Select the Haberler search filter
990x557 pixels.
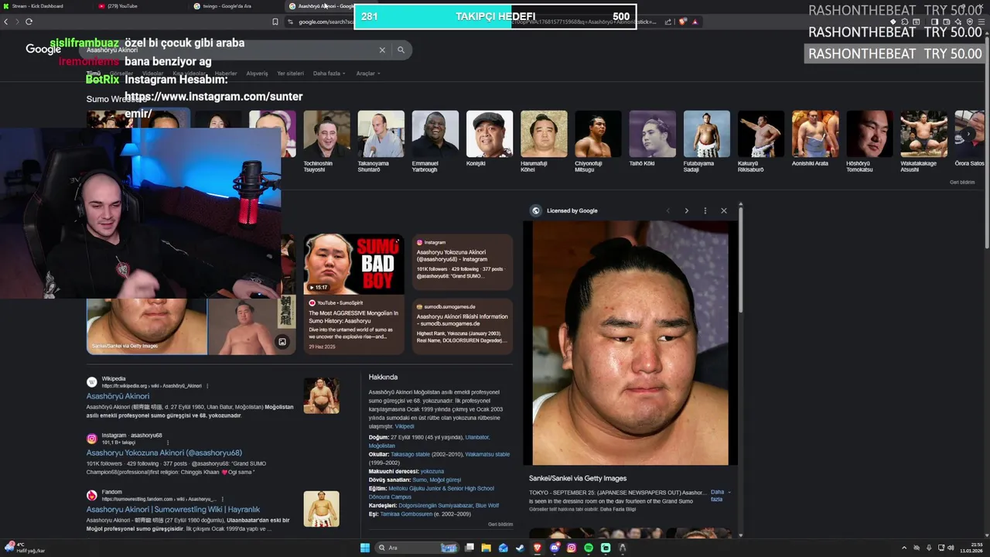click(226, 73)
